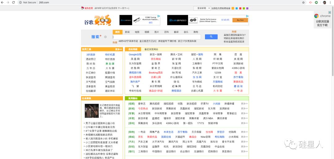
Task: Select the 购物 search tab
Action: point(196,32)
